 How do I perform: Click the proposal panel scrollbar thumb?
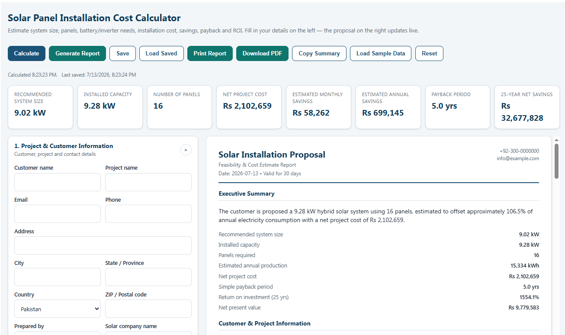556,161
